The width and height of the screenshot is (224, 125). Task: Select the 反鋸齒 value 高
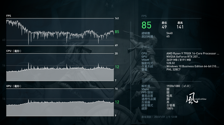click(x=168, y=102)
